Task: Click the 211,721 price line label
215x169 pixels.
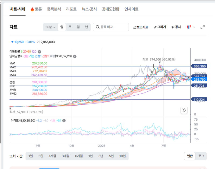Action: pos(199,86)
